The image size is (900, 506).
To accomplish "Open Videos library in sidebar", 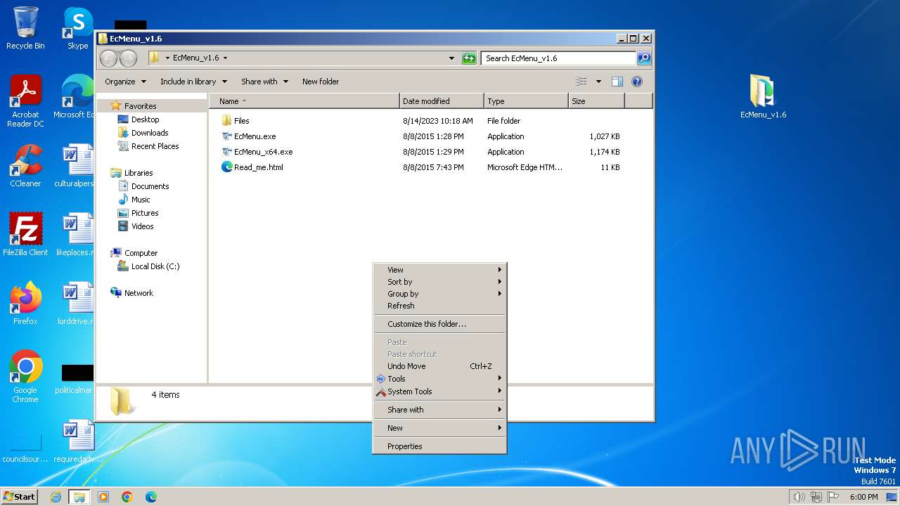I will click(142, 226).
